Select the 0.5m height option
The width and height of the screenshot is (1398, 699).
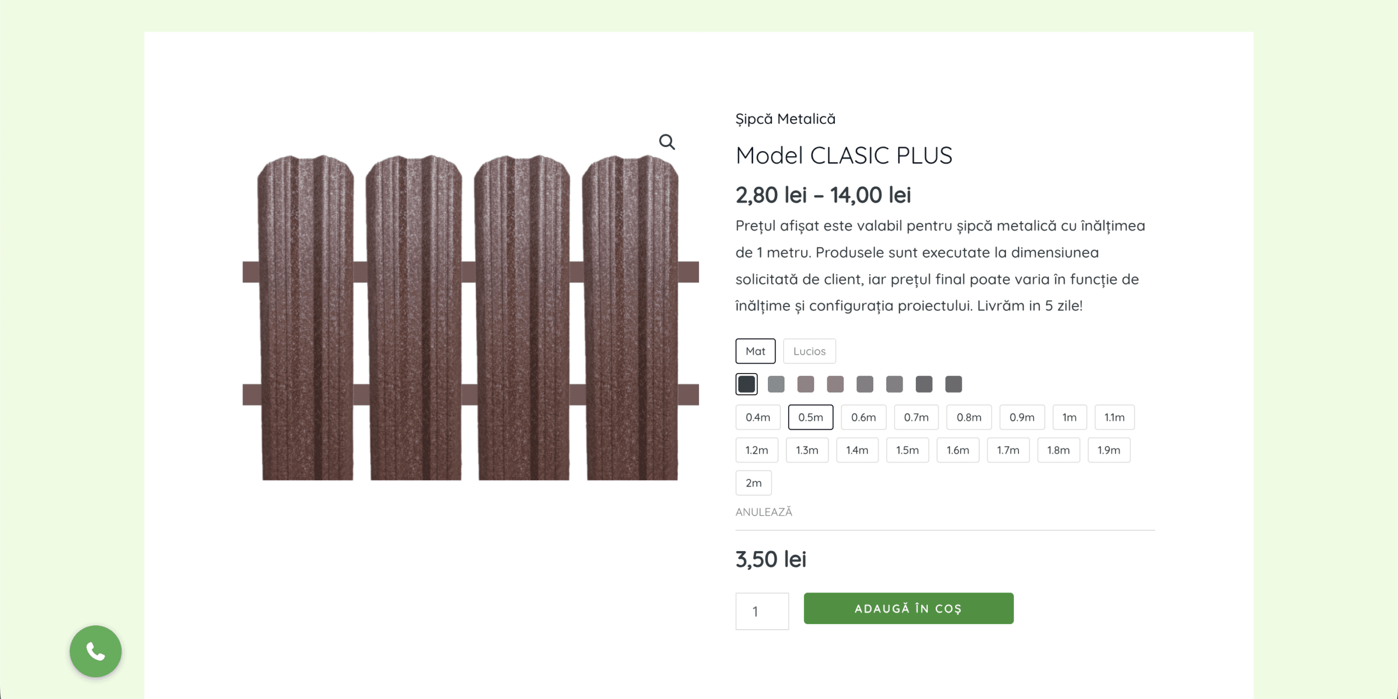pyautogui.click(x=810, y=417)
